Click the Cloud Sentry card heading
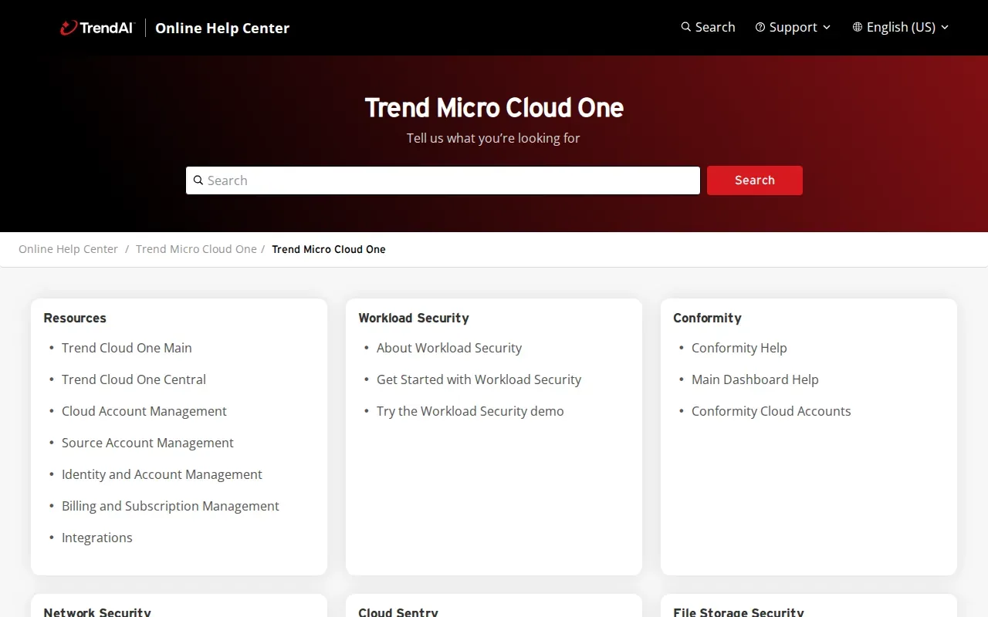The image size is (988, 617). point(398,612)
